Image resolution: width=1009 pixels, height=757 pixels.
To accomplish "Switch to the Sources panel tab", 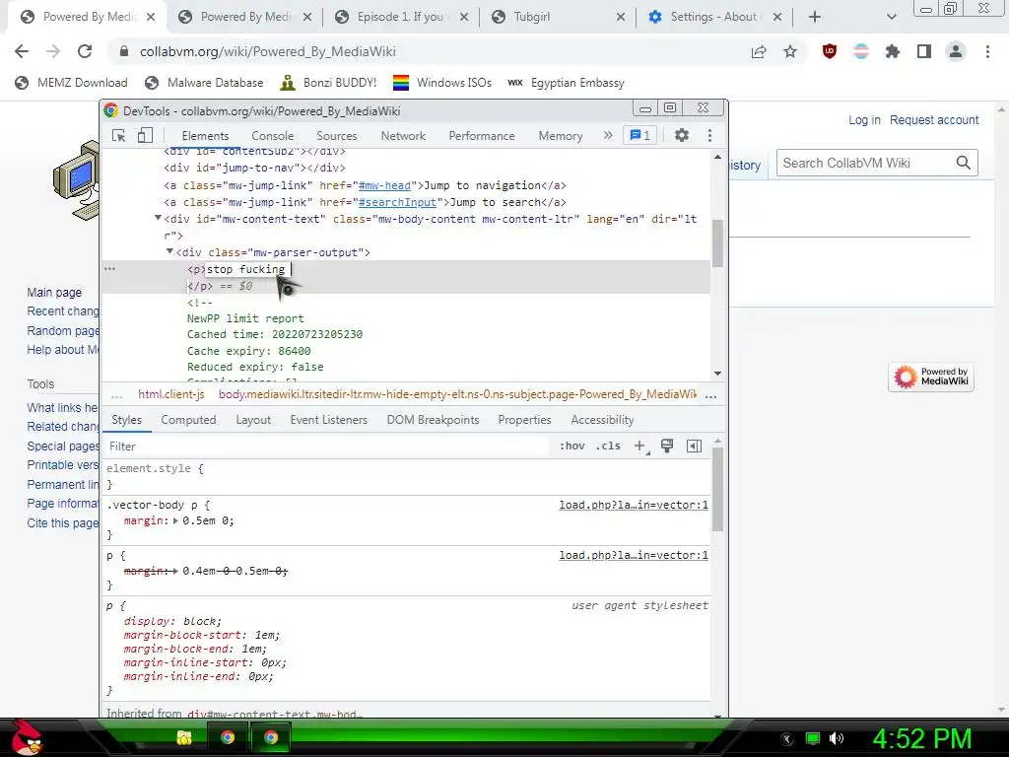I will [x=337, y=136].
